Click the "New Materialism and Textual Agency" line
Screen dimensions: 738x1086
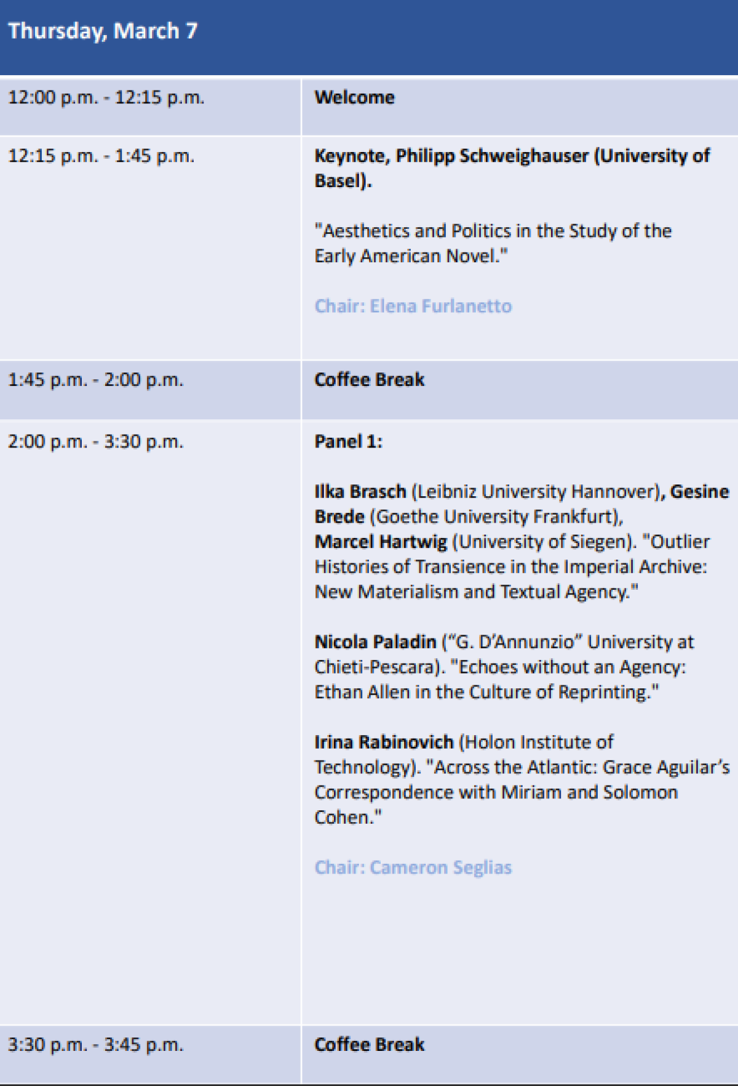[x=476, y=592]
